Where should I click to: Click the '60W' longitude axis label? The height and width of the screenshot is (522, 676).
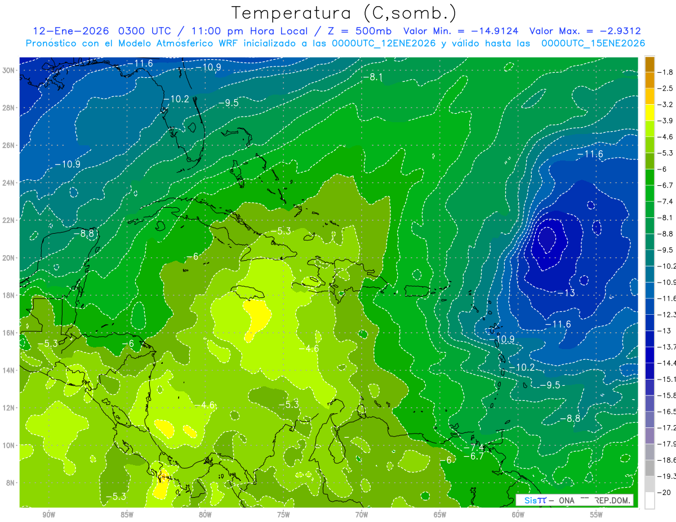click(518, 515)
